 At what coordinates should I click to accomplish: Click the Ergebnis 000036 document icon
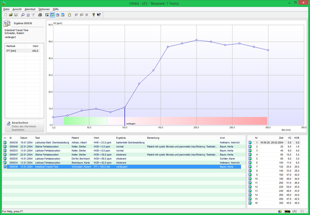coord(7,23)
